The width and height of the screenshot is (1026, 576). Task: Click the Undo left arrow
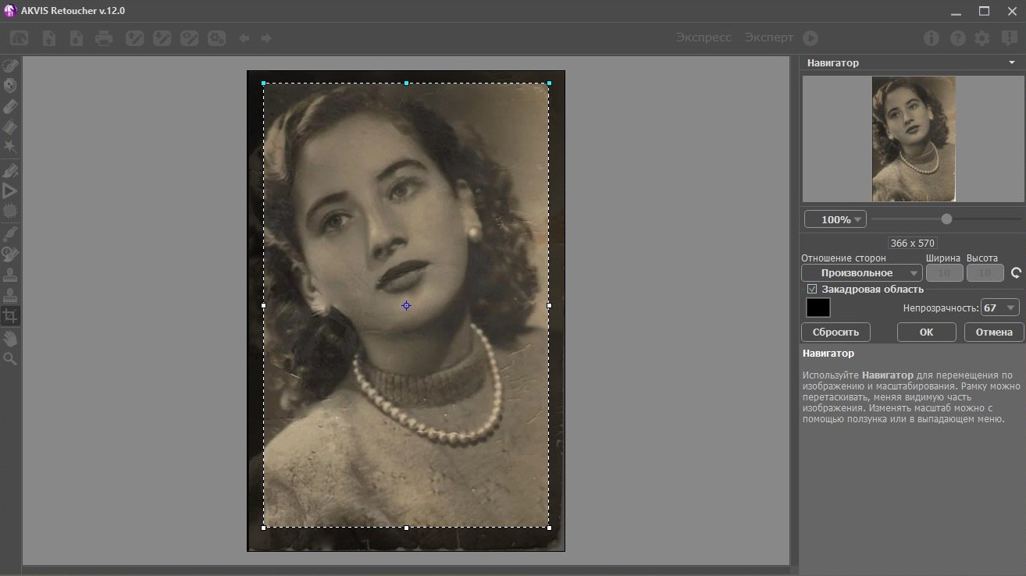(x=244, y=37)
